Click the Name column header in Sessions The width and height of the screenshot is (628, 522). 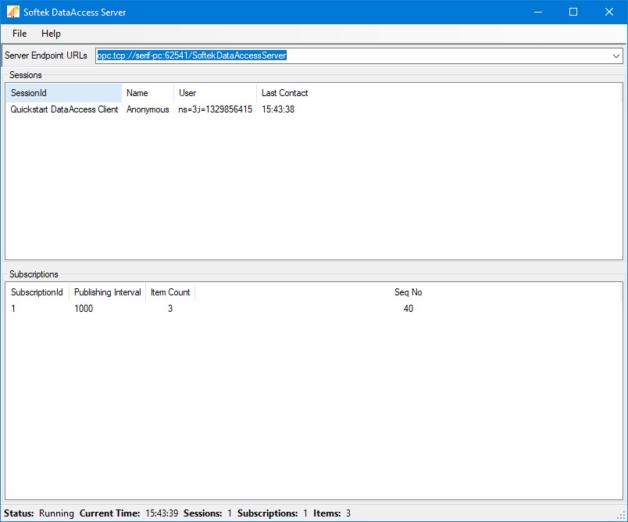pyautogui.click(x=148, y=93)
